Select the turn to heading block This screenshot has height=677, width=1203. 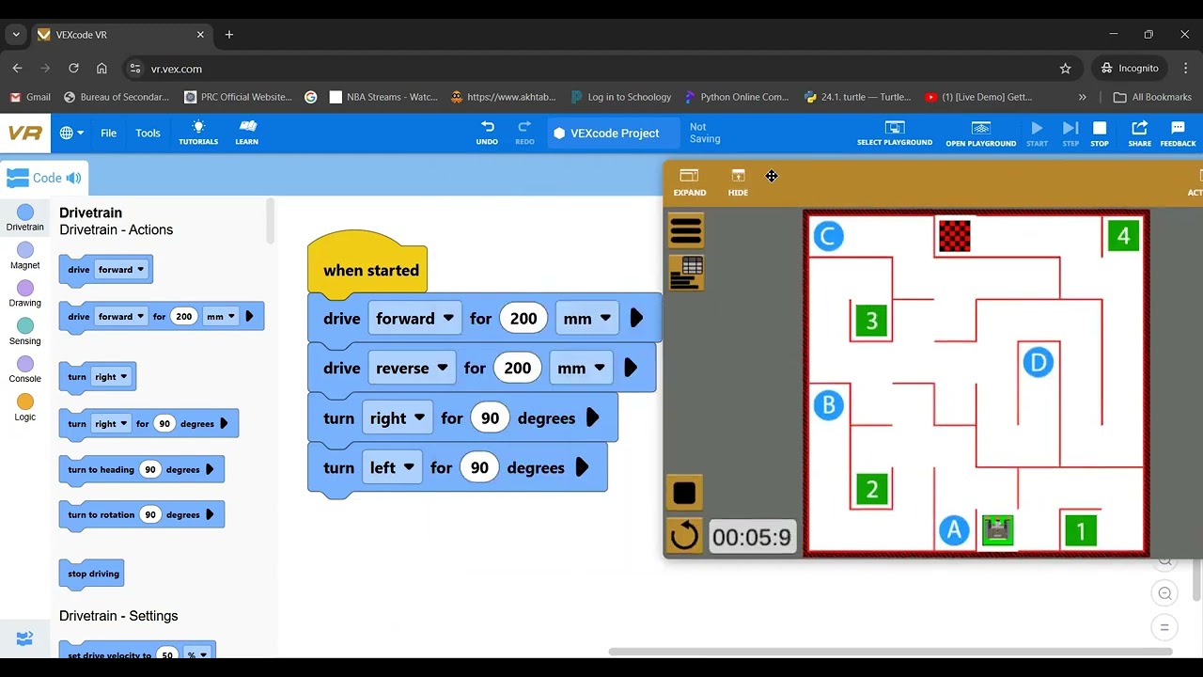click(x=141, y=469)
